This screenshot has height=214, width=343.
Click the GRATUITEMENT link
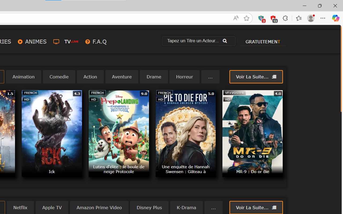[263, 42]
